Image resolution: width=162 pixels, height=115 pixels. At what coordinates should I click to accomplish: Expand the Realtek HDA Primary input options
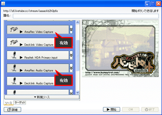tap(71, 55)
